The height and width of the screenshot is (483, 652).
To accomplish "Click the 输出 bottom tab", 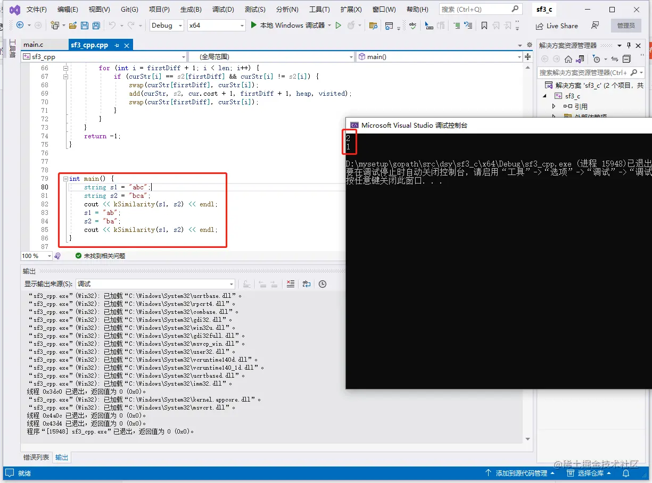I will [x=62, y=457].
